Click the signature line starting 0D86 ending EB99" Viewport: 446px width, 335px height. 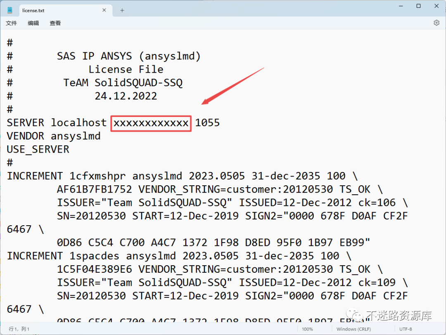click(214, 243)
